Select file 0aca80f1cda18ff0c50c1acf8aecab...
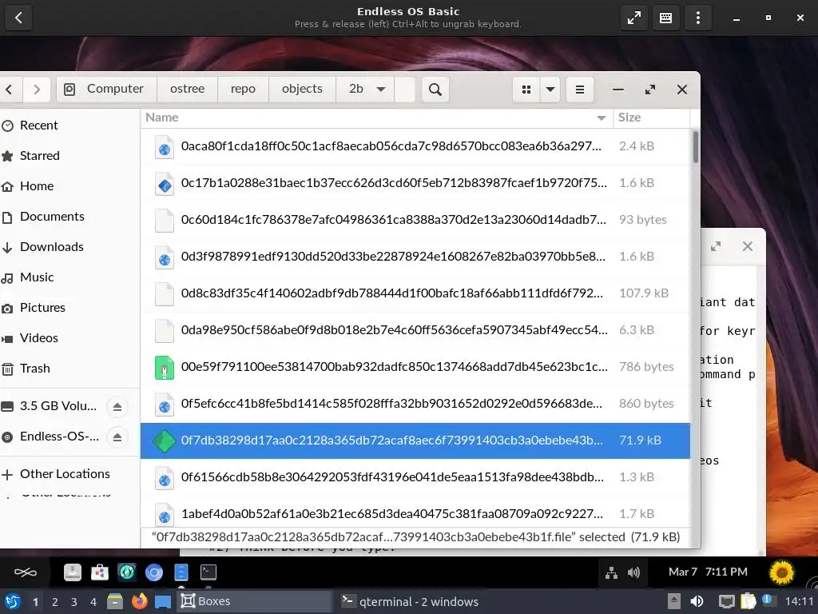The width and height of the screenshot is (818, 614). pos(415,146)
